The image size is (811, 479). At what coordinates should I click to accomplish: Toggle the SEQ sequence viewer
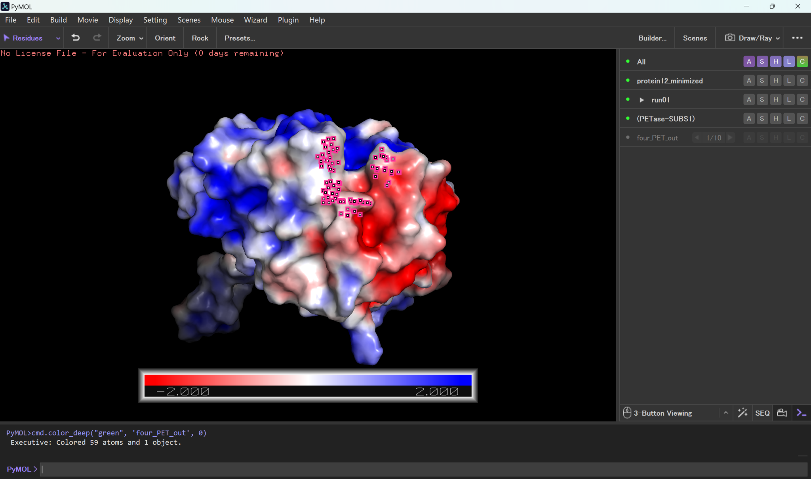(762, 413)
